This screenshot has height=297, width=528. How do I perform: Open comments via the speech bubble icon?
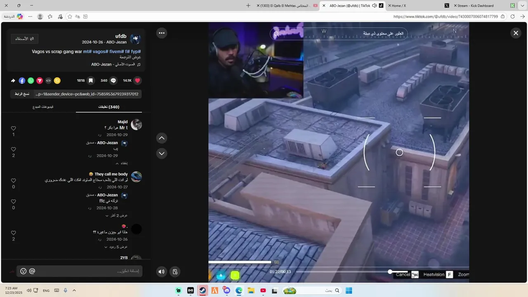[x=113, y=80]
